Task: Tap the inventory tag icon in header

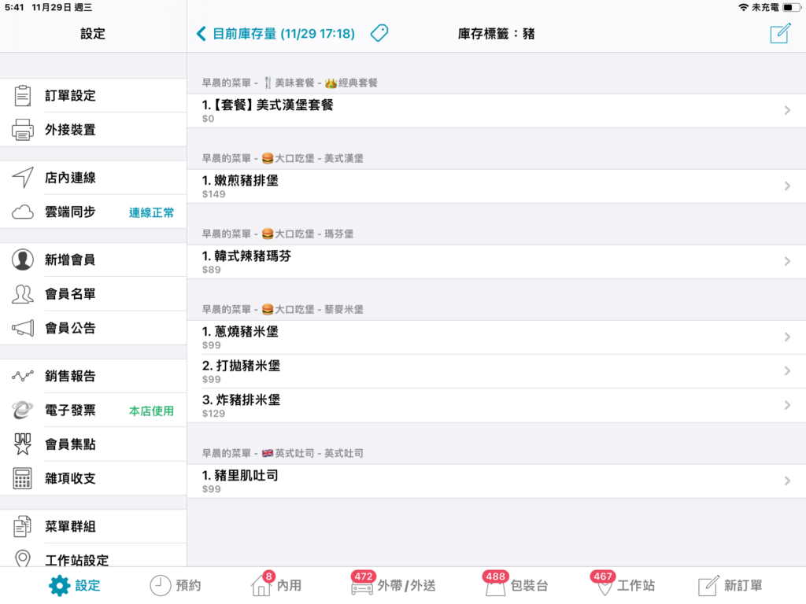Action: pyautogui.click(x=379, y=33)
